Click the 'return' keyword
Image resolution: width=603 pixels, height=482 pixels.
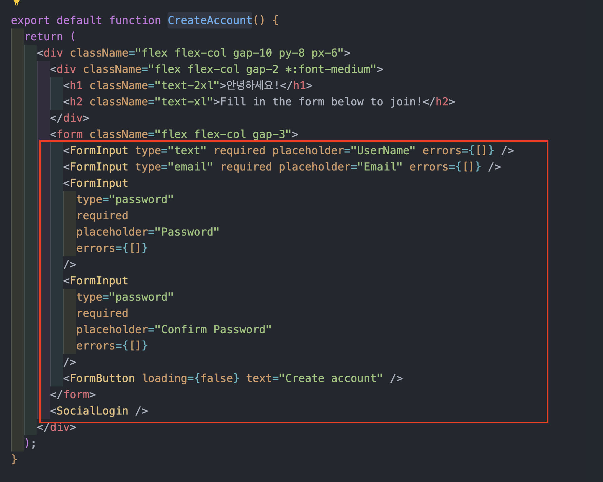[x=44, y=37]
